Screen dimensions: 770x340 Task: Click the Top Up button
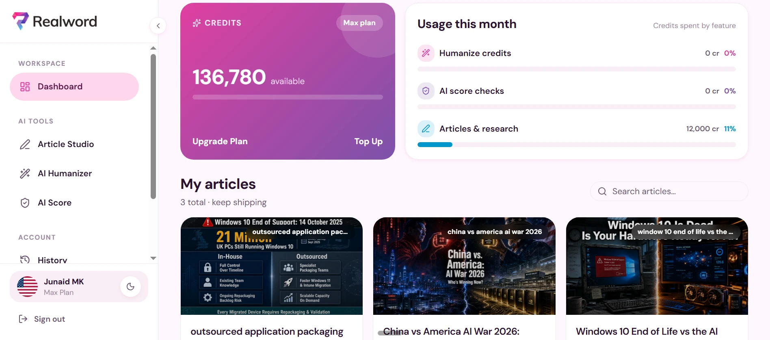368,141
